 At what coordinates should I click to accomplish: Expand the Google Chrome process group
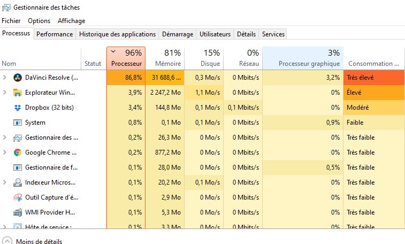(5, 152)
